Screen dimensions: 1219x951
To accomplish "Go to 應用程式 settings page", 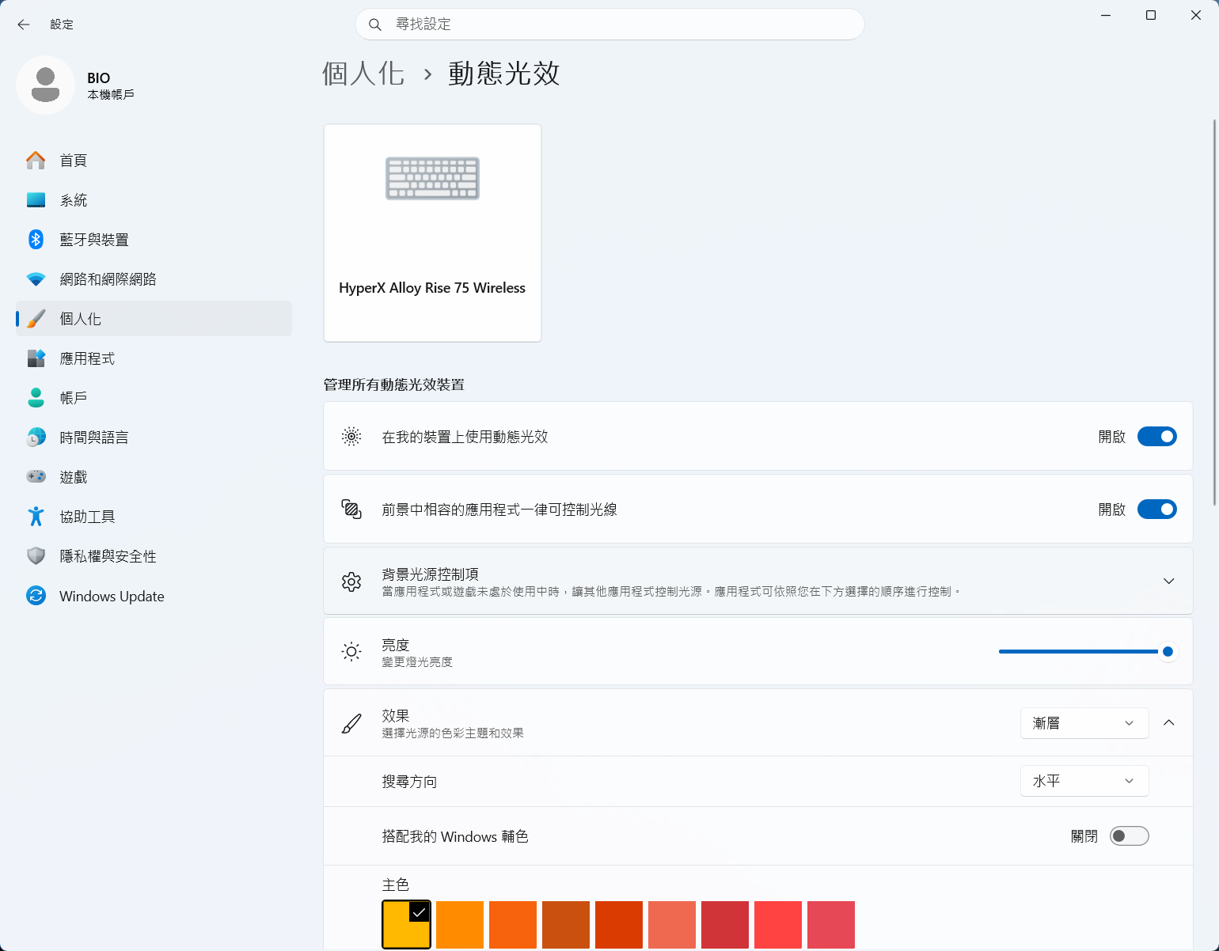I will 87,358.
